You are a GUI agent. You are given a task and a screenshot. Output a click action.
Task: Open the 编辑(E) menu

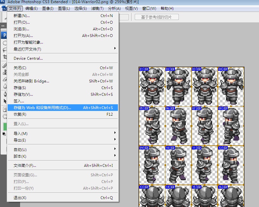[31, 9]
